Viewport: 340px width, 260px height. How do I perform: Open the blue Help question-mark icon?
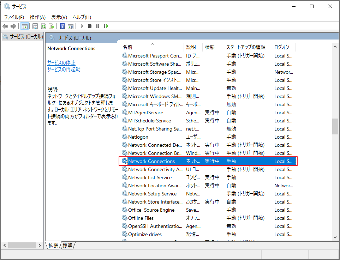[62, 26]
